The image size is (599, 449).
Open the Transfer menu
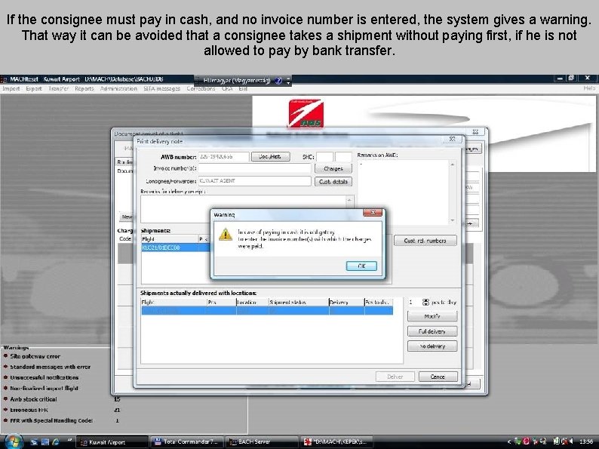click(x=58, y=88)
